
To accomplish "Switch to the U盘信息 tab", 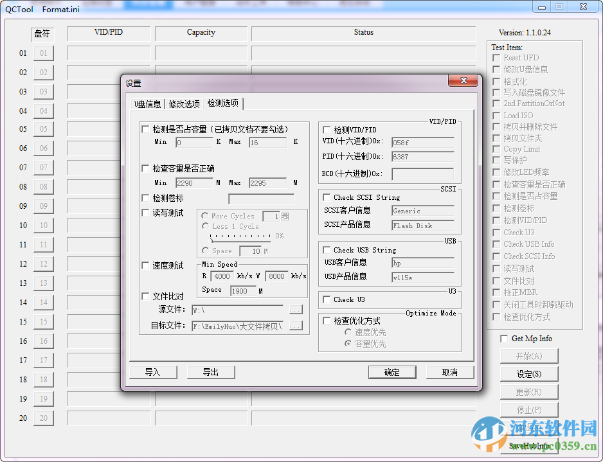I will [147, 103].
